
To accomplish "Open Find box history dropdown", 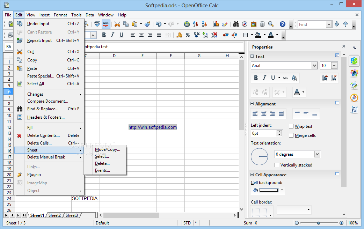I will [x=328, y=24].
